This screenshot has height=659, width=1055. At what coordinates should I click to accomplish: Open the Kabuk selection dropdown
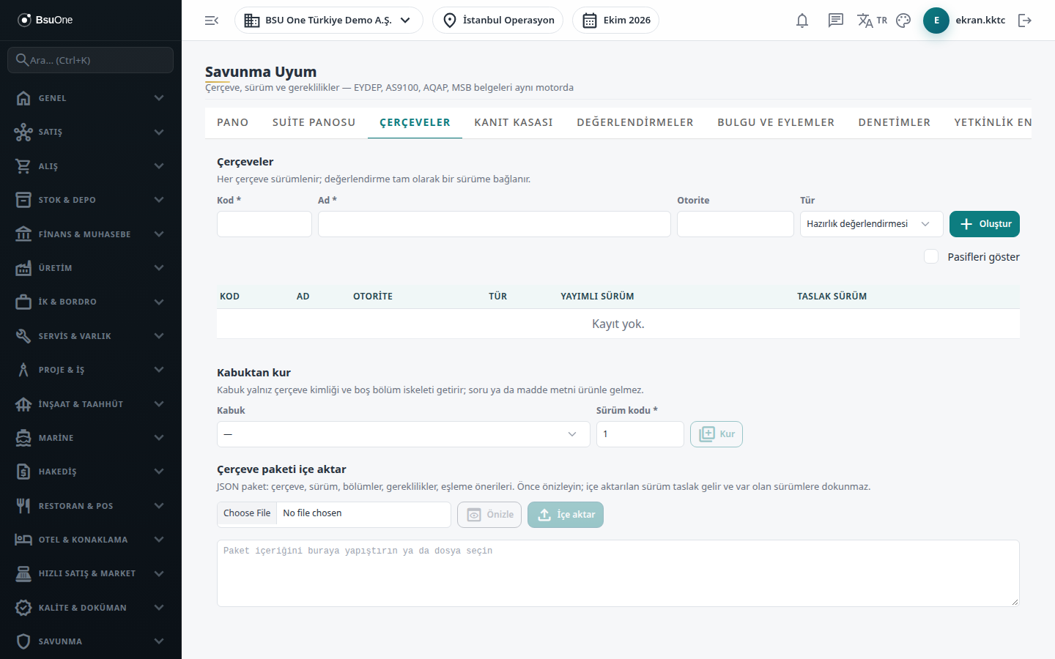tap(404, 434)
